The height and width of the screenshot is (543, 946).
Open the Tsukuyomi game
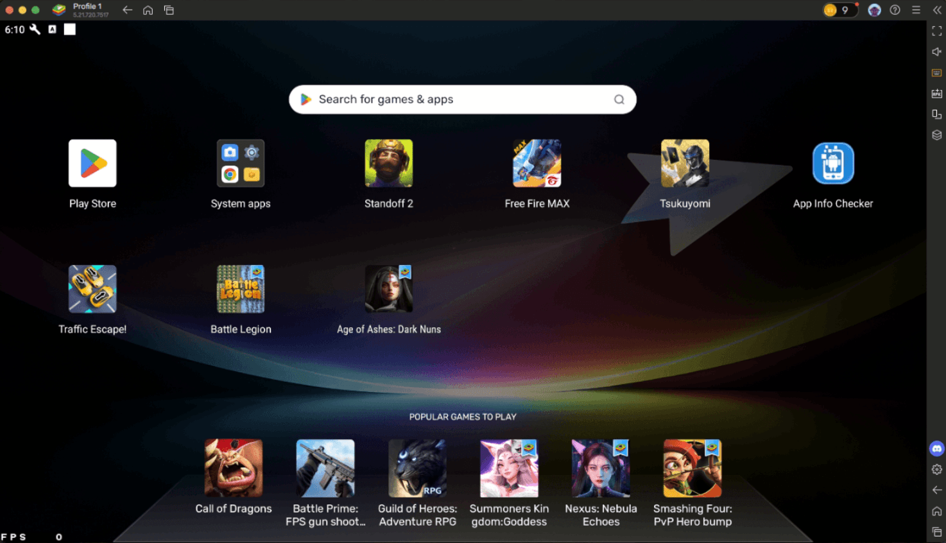tap(685, 163)
